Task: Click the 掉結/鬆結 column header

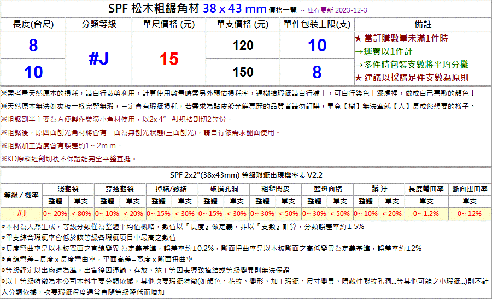Action: pos(172,189)
